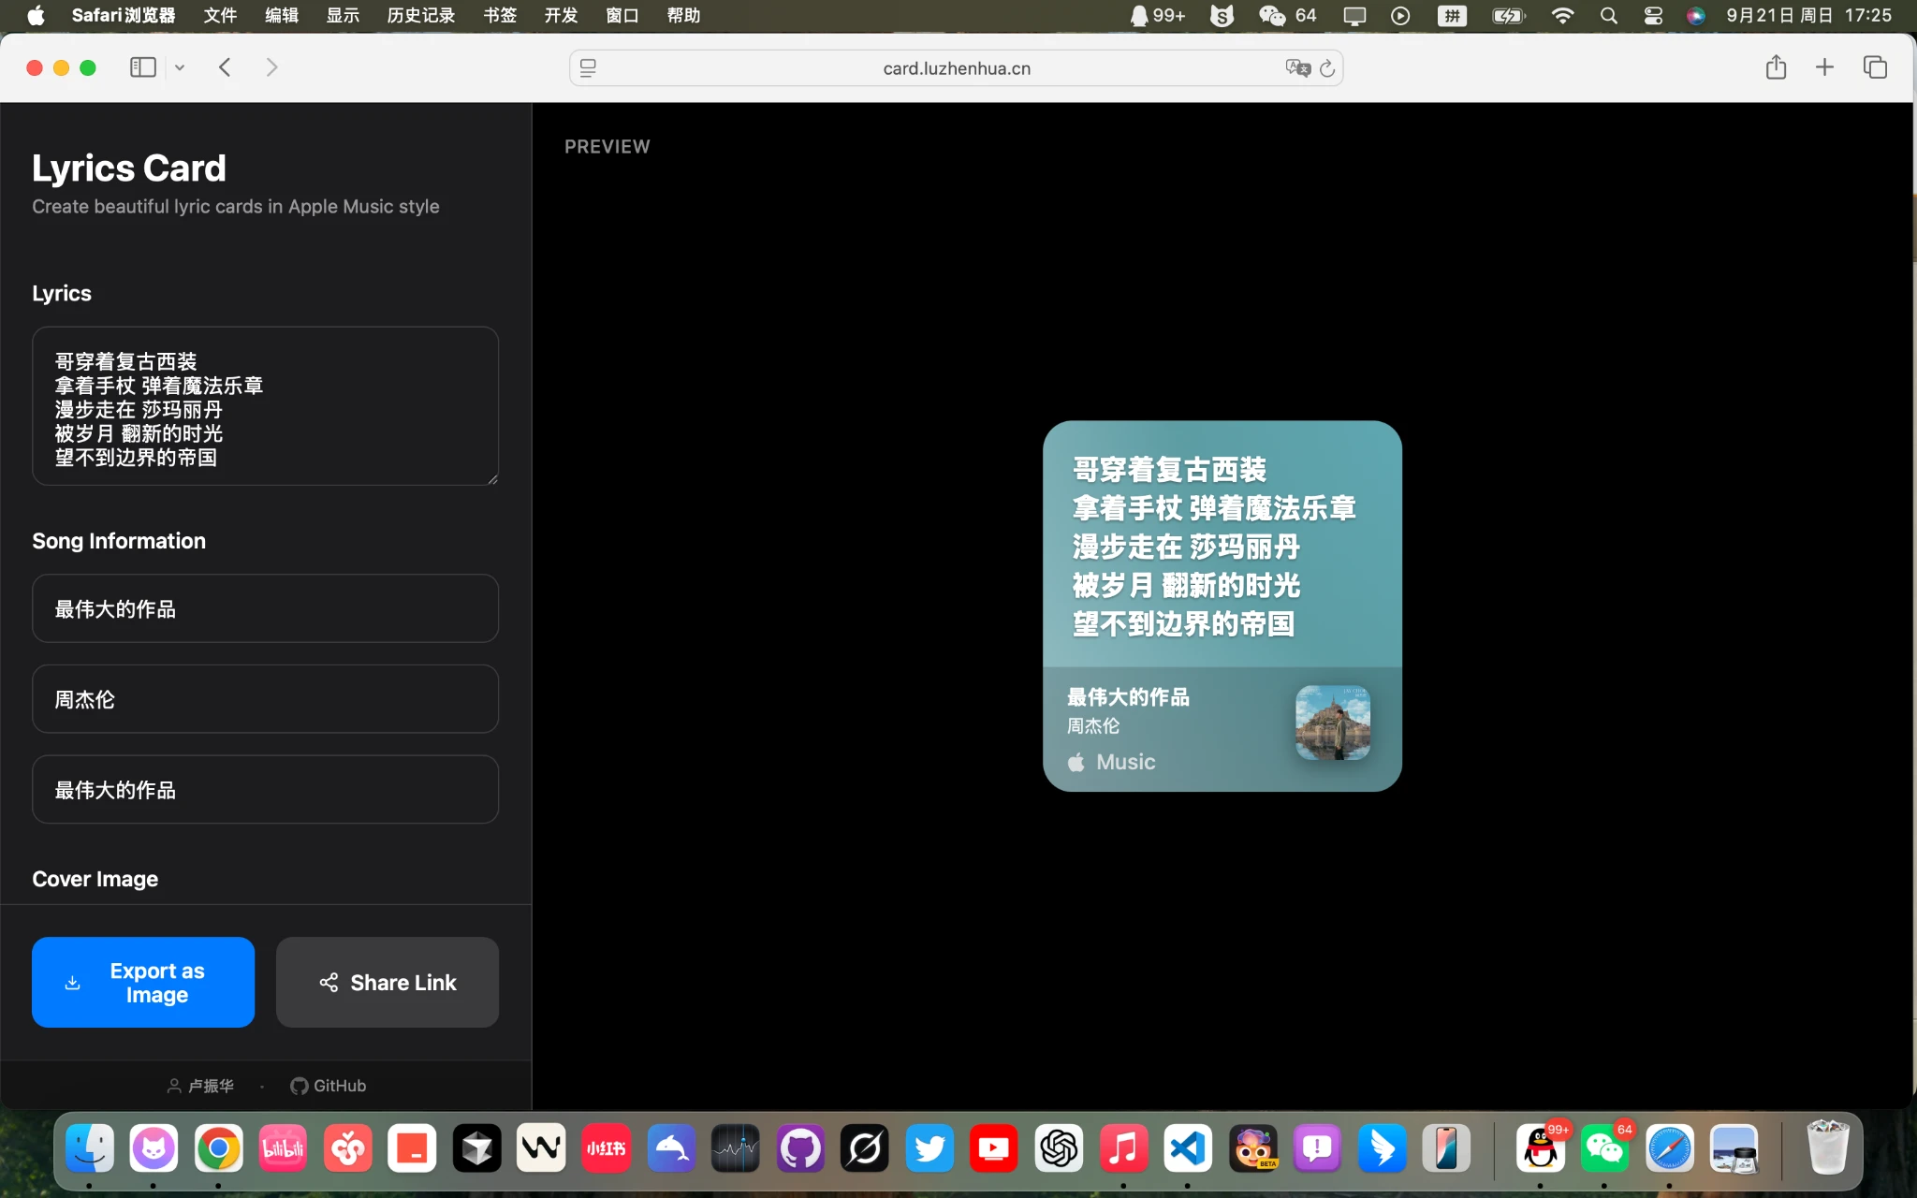This screenshot has height=1198, width=1917.
Task: Click the reader page menu icon
Action: (x=588, y=68)
